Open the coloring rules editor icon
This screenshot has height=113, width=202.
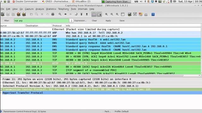click(140, 14)
